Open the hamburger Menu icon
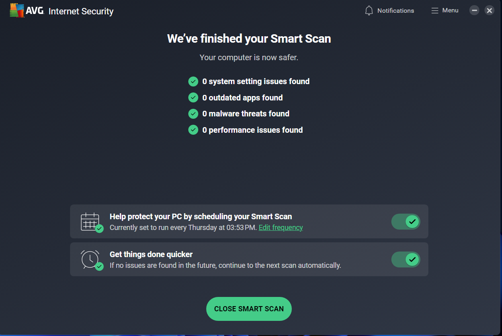502x336 pixels. pyautogui.click(x=435, y=11)
